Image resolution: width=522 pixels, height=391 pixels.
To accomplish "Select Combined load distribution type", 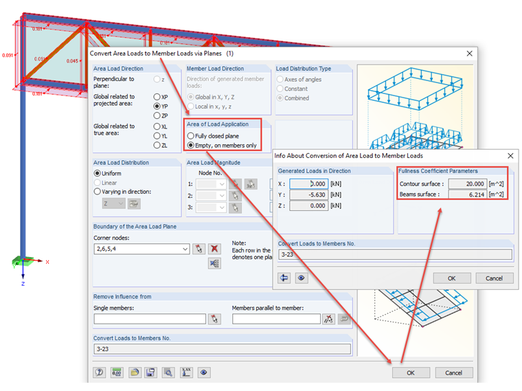I will pos(280,98).
